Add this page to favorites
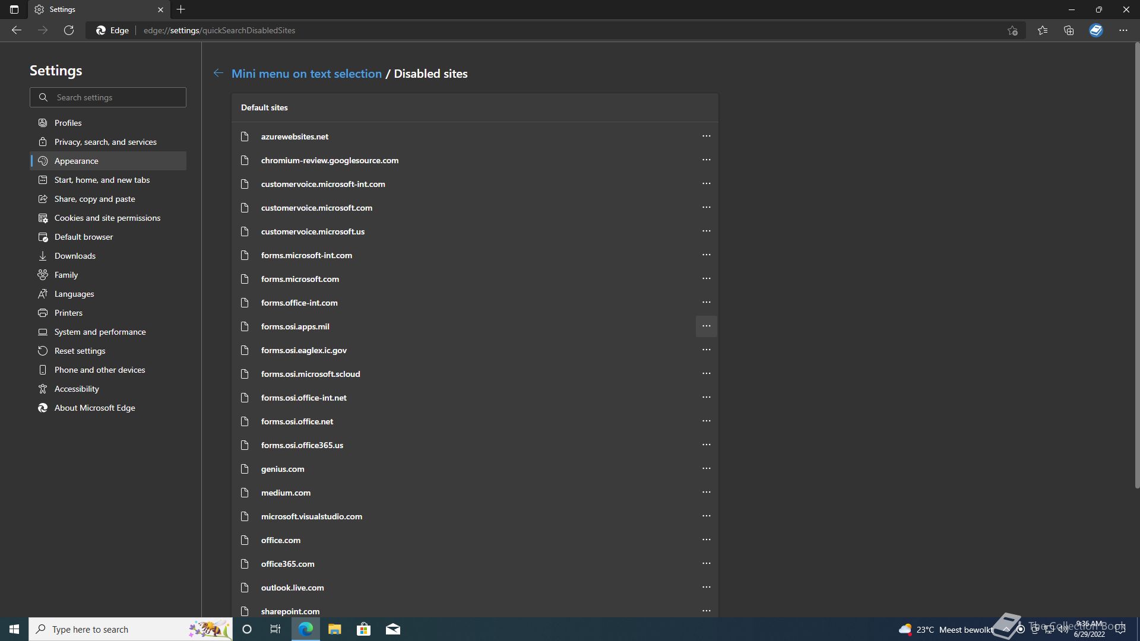Screen dimensions: 1140x641 pos(1012,30)
